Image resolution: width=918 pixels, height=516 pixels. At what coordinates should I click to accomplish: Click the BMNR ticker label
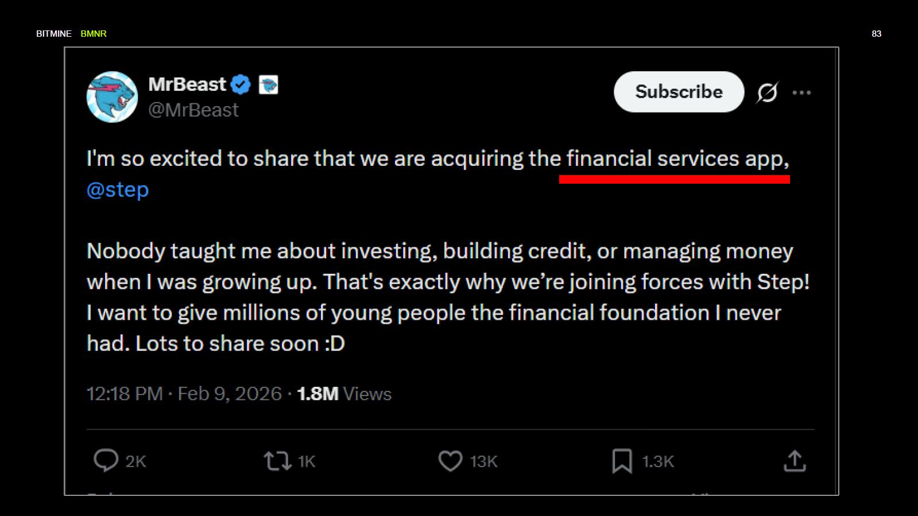point(94,34)
